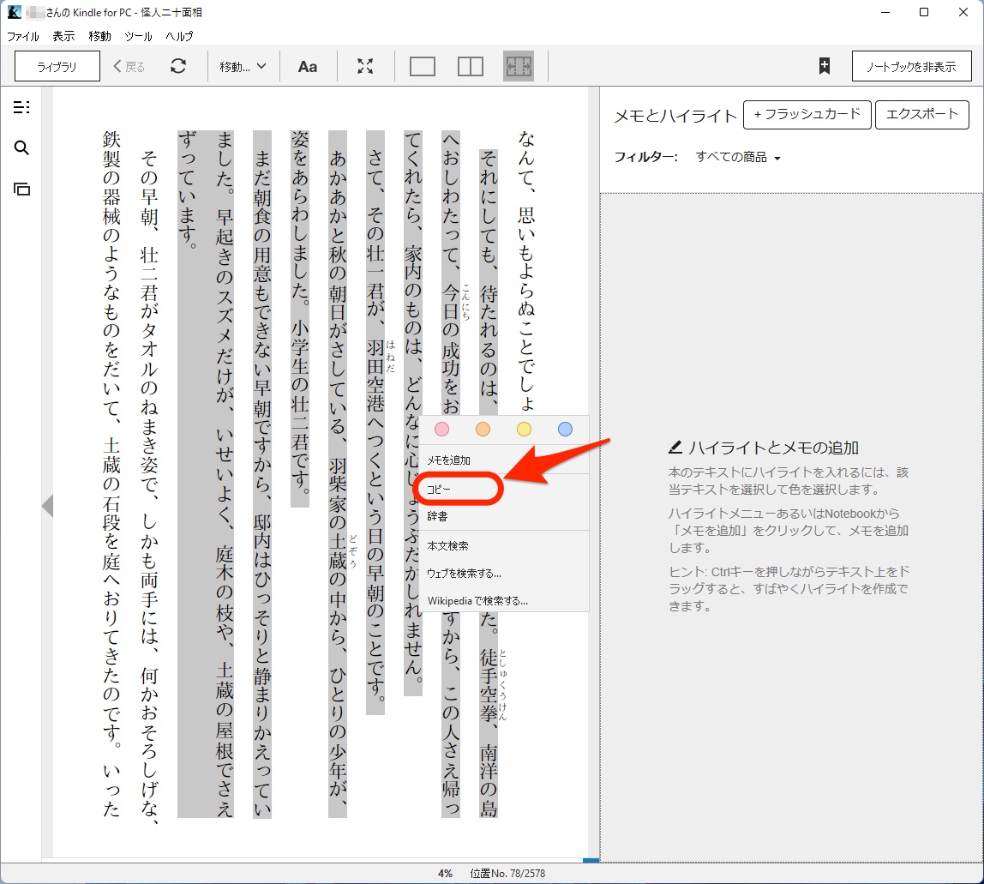Enter full screen mode icon
The width and height of the screenshot is (984, 884).
(365, 66)
